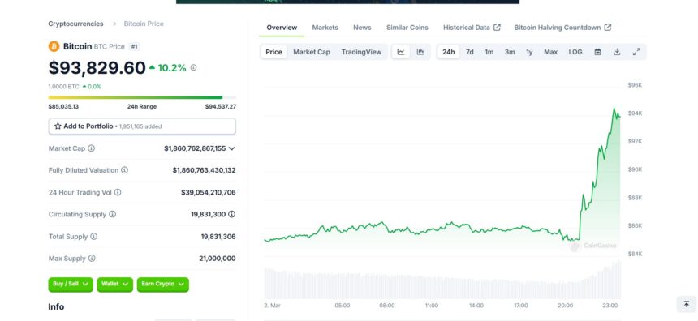Click the price chart peak near $94K
Viewport: 698px width, 321px height.
click(x=614, y=109)
